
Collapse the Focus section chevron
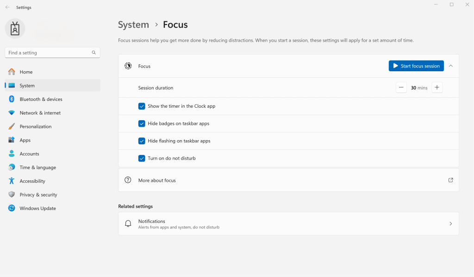pos(451,66)
